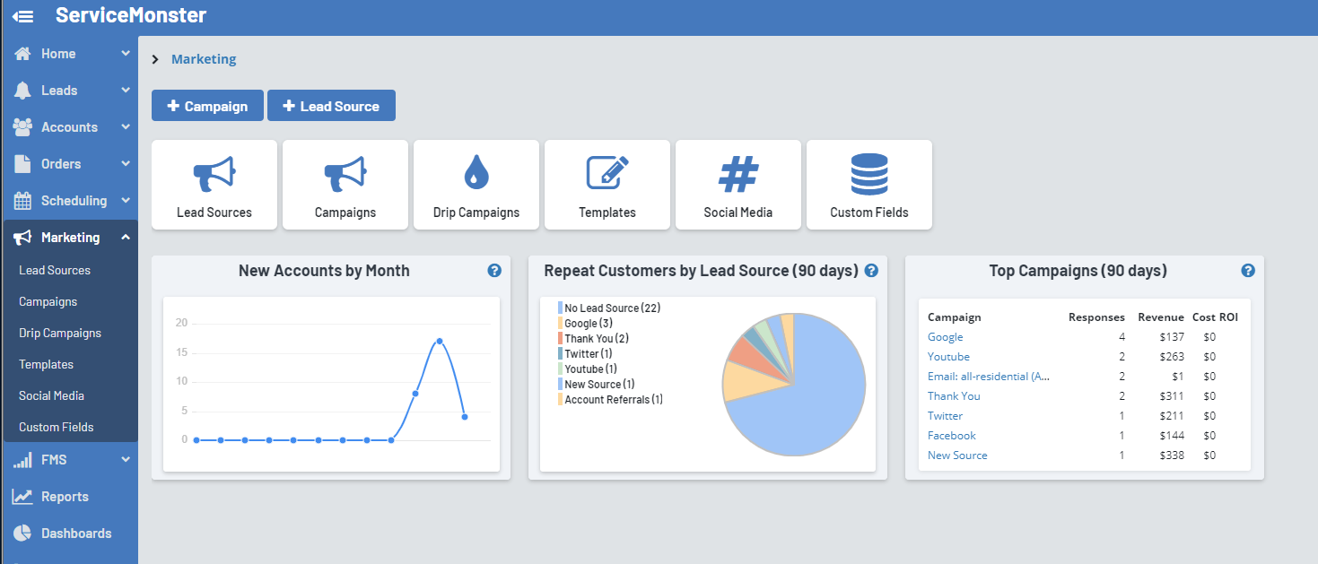Image resolution: width=1318 pixels, height=564 pixels.
Task: Open the Youtube campaign link
Action: pyautogui.click(x=948, y=357)
